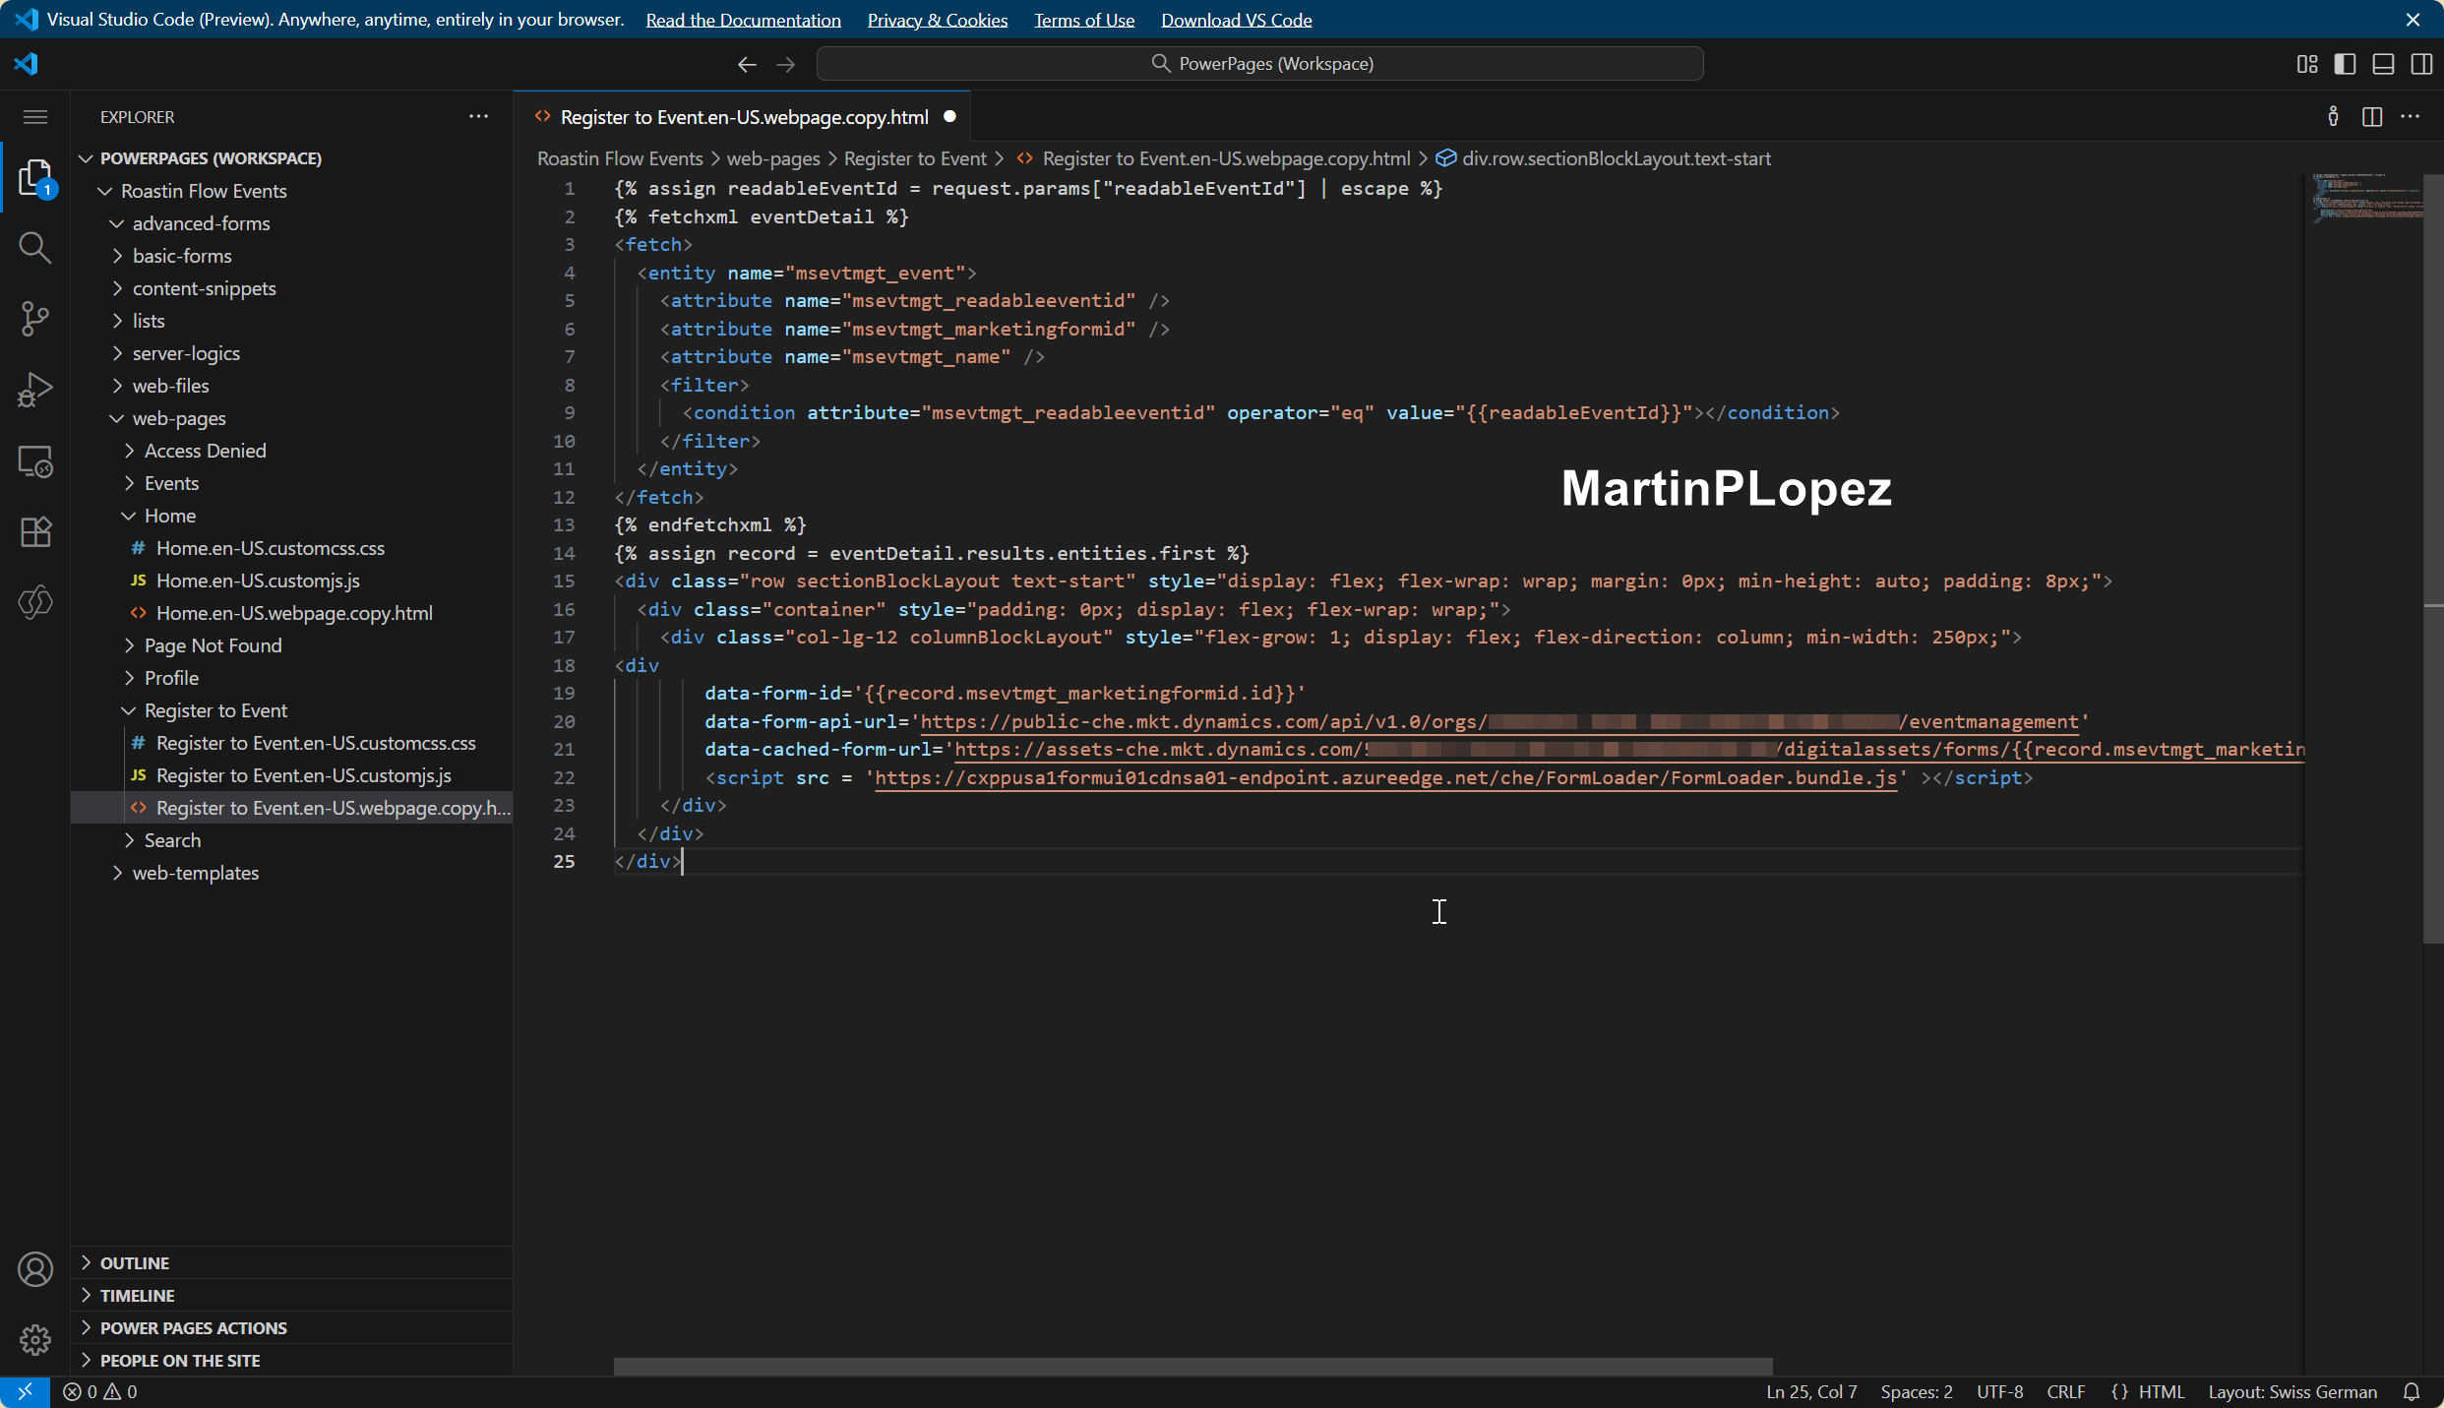Select Register to Event.en-US.webpage.copy.html tab
The width and height of the screenshot is (2444, 1408).
click(744, 117)
